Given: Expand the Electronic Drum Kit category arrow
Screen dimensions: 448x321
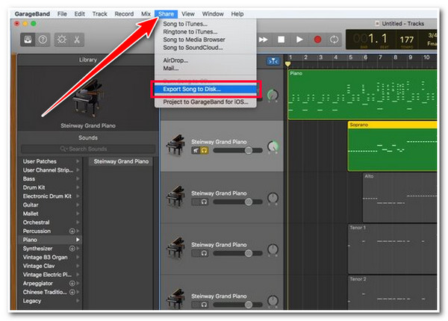Looking at the screenshot, I should 78,196.
